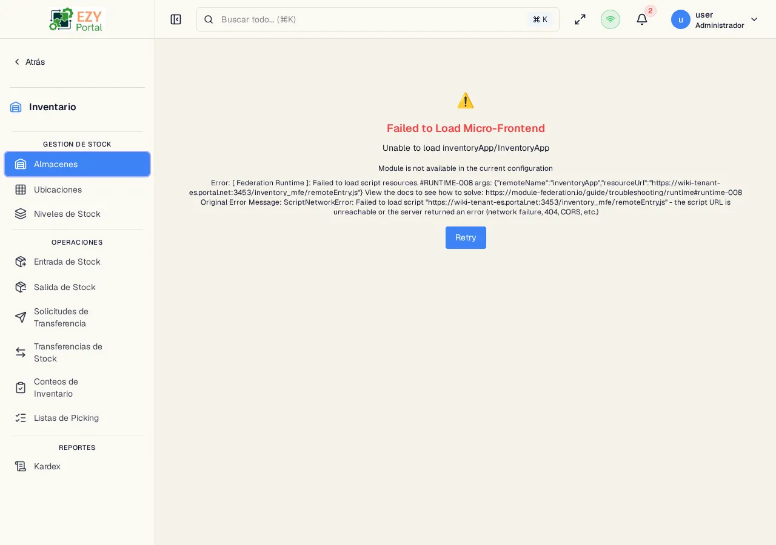
Task: Open the Kardex report menu item
Action: (x=77, y=466)
